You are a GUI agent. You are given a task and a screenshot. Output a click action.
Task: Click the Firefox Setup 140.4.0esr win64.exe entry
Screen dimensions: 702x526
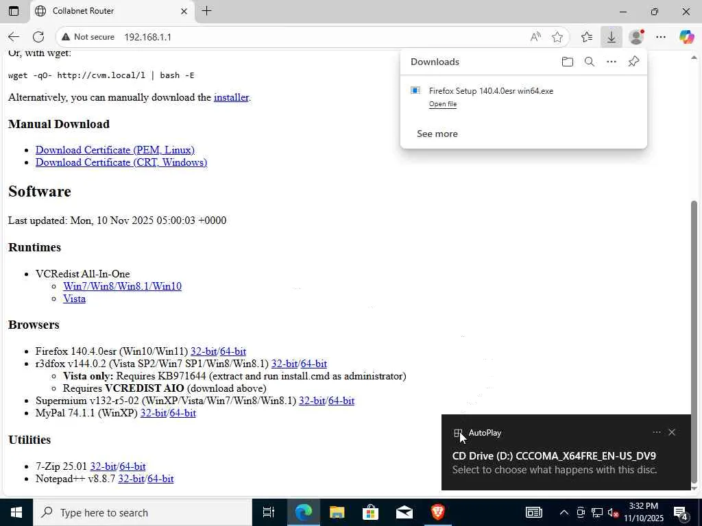pyautogui.click(x=491, y=91)
